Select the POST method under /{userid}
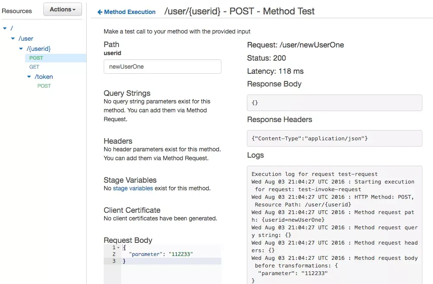Viewport: 433px width, 284px height. coord(36,58)
